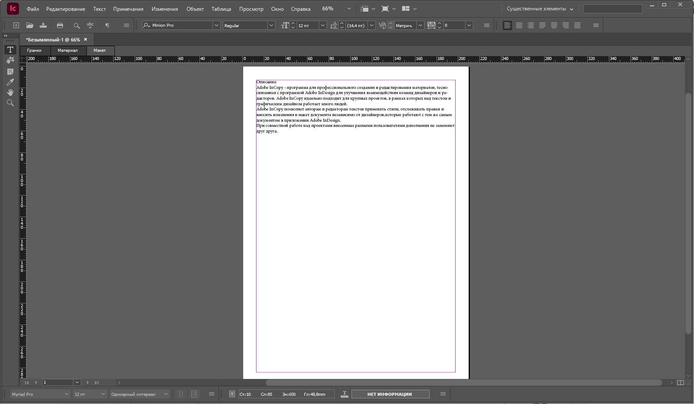The height and width of the screenshot is (404, 694).
Task: Justify text with last line left
Action: pyautogui.click(x=542, y=25)
